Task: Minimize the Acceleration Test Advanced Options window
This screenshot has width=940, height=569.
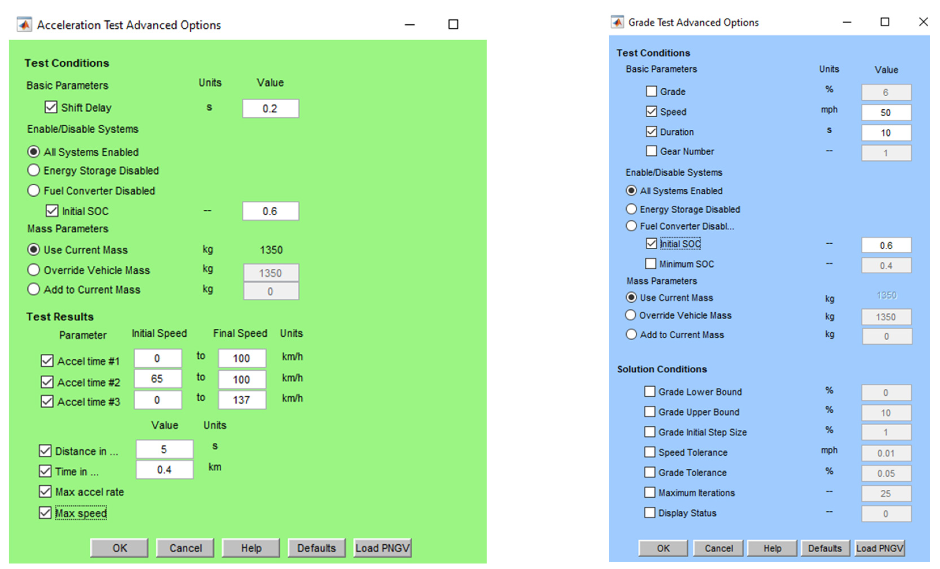Action: tap(409, 25)
